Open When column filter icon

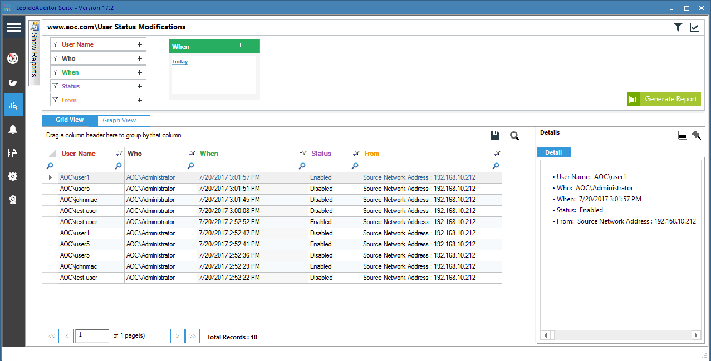pos(303,153)
